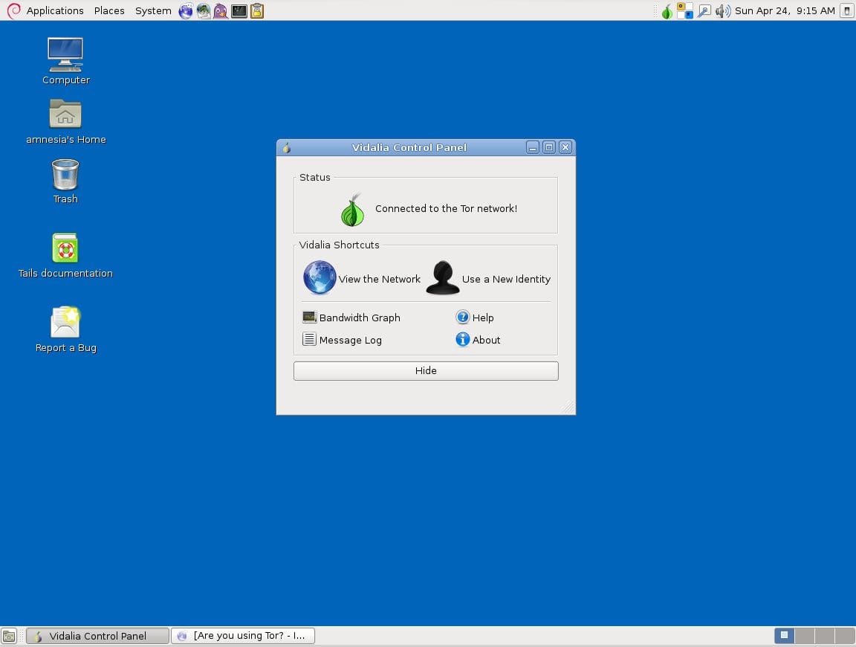This screenshot has width=856, height=647.
Task: Click View the Network globe icon
Action: tap(320, 279)
